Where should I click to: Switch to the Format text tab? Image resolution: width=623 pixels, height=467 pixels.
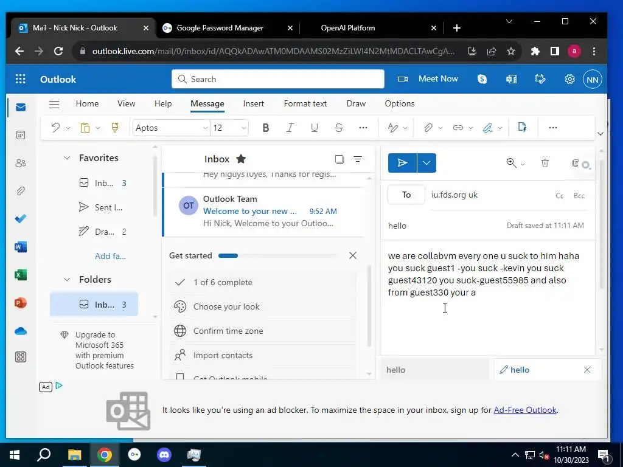pos(305,103)
